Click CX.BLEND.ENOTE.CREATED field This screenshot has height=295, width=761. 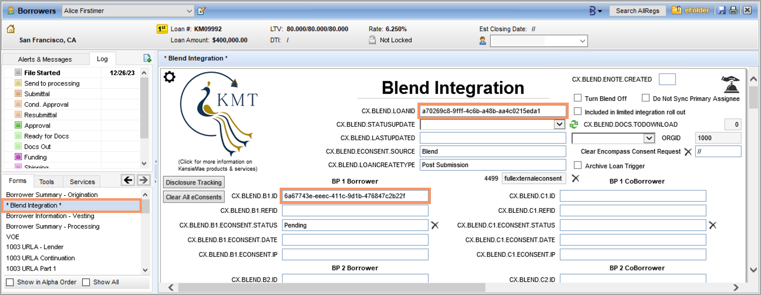(x=667, y=79)
